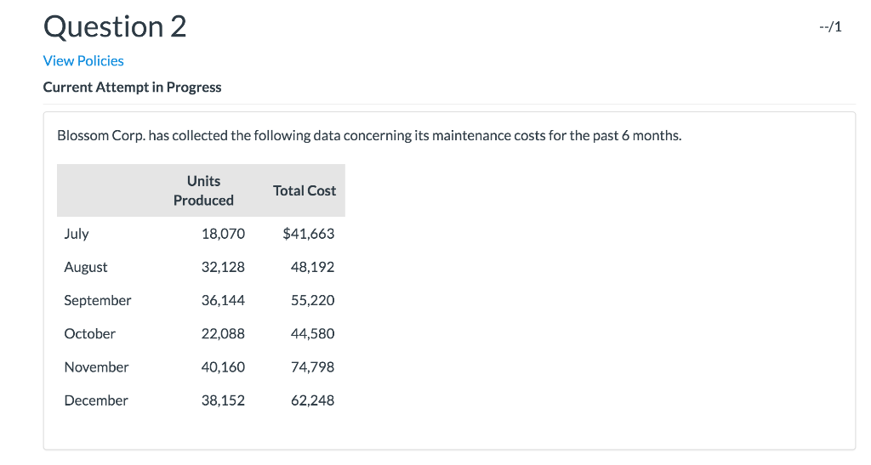Open the View Policies link

click(x=83, y=60)
